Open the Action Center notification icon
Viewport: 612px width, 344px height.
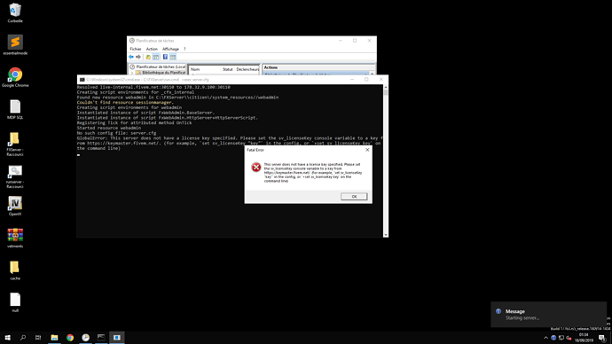(x=602, y=338)
